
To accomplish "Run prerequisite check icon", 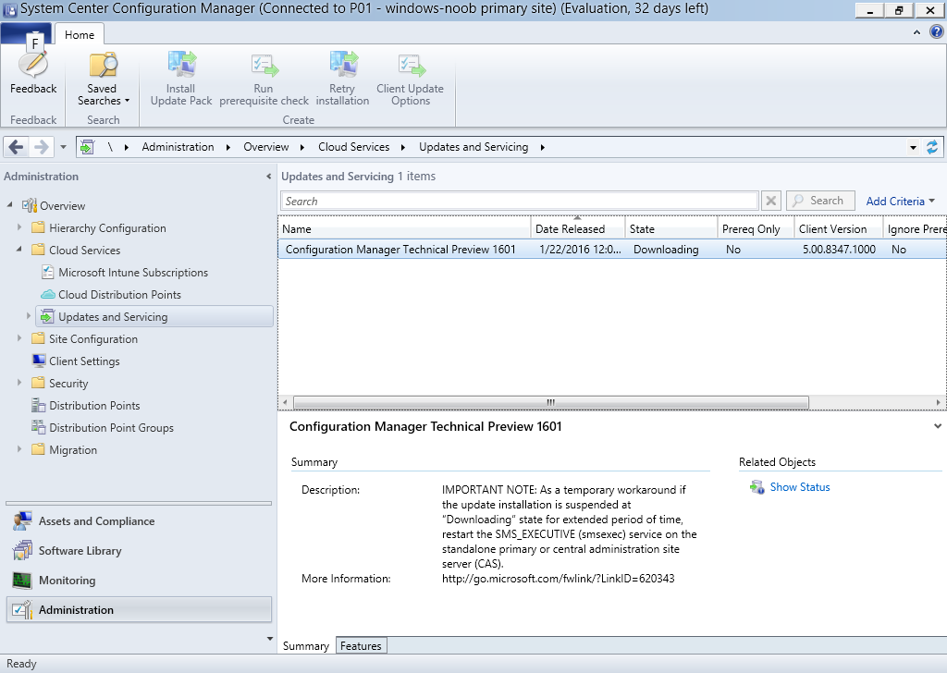I will [264, 65].
